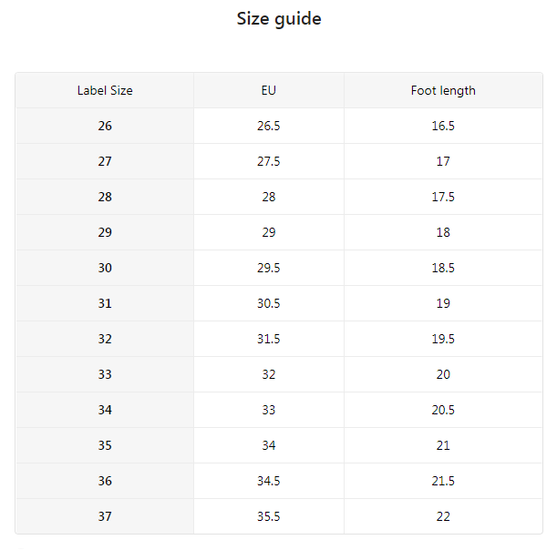Select the Foot length column header

click(443, 90)
